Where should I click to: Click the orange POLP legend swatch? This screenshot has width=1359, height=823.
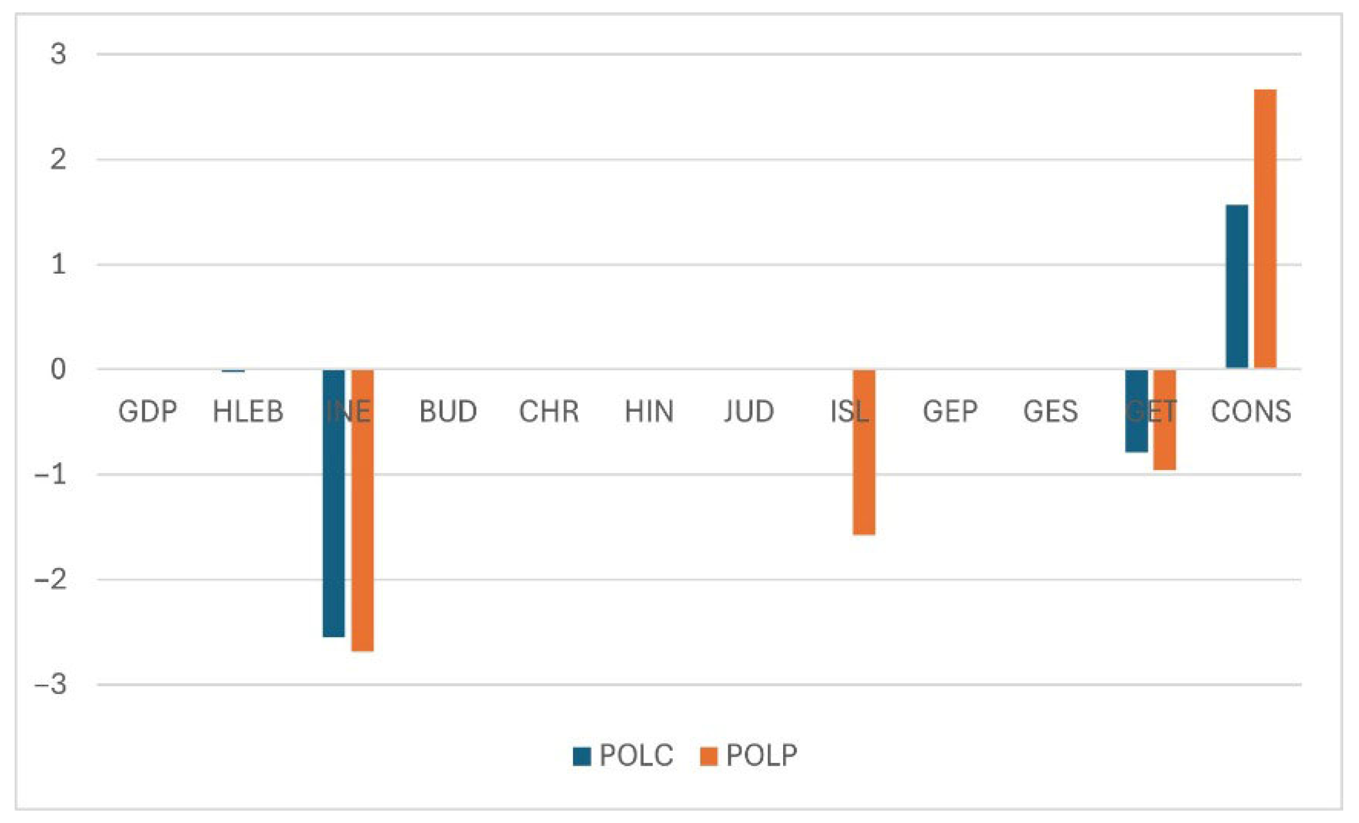[709, 756]
